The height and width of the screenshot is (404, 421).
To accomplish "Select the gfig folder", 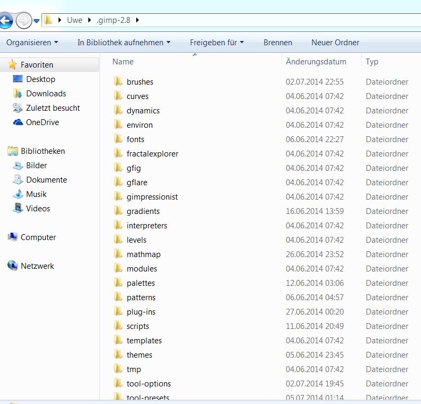I will click(x=134, y=168).
